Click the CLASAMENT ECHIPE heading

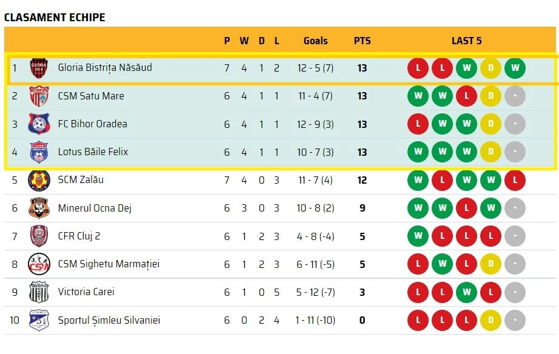tap(55, 18)
